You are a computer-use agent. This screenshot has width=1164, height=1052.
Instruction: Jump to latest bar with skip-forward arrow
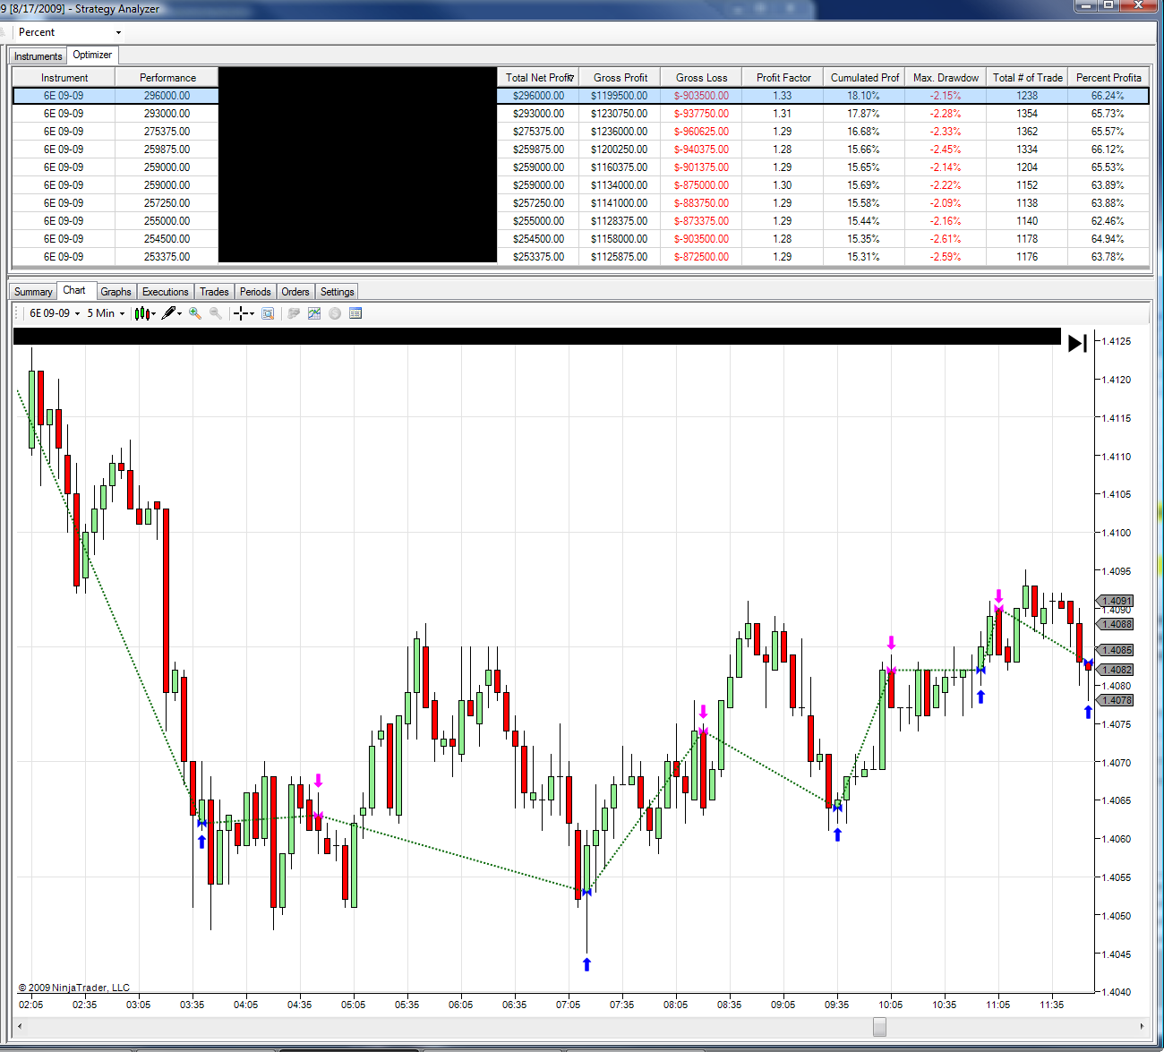(x=1077, y=343)
